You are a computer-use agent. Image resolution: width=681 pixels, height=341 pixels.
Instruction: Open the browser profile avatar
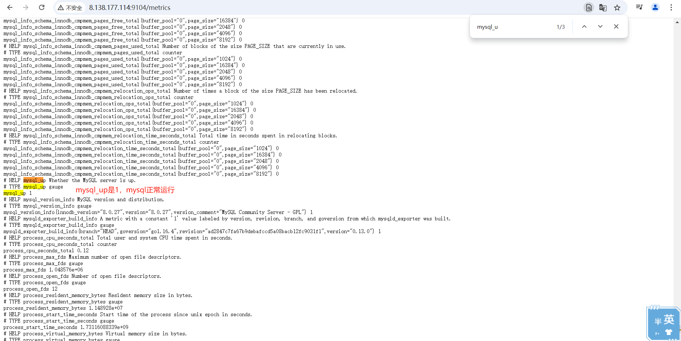[x=655, y=7]
